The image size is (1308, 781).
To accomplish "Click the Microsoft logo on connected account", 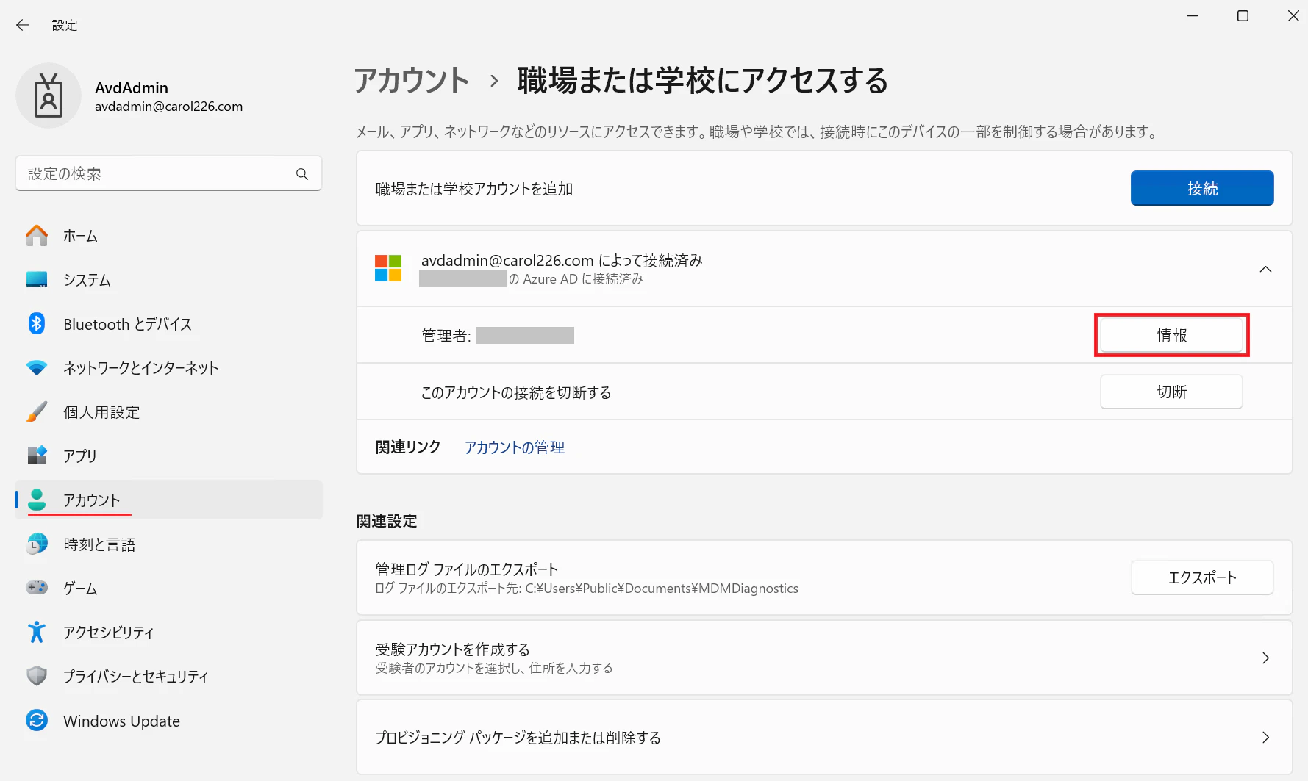I will click(388, 268).
